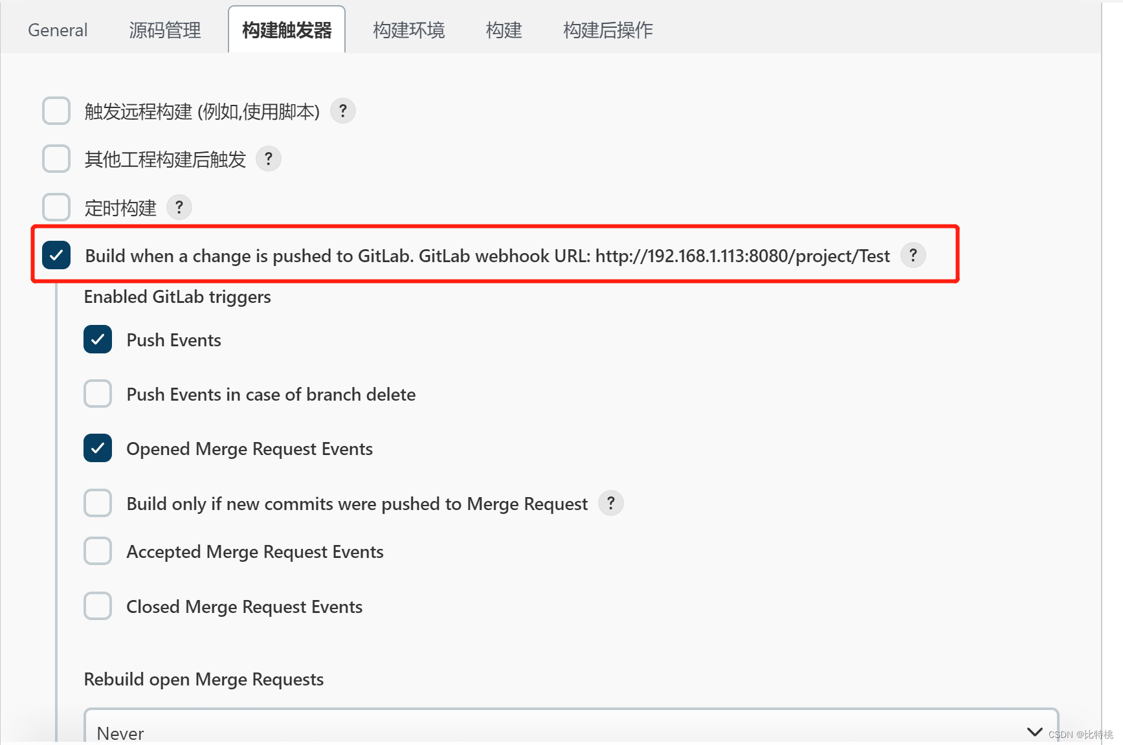
Task: Enable 定时构建 checkbox
Action: click(x=56, y=207)
